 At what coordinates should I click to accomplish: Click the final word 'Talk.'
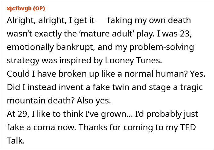click(16, 141)
